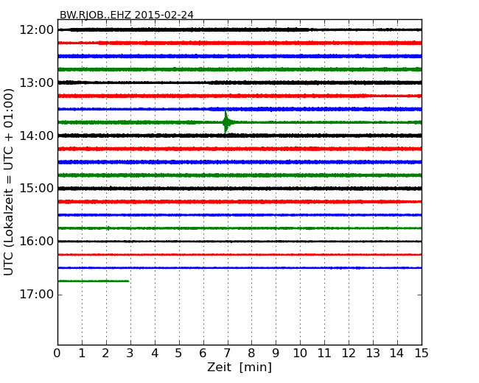The image size is (479, 383).
Task: Click the 7 minute tick label
Action: click(x=227, y=354)
